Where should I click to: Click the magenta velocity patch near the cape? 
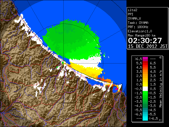click(x=116, y=89)
